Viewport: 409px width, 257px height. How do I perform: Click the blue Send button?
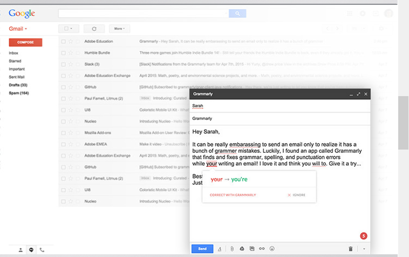[202, 249]
